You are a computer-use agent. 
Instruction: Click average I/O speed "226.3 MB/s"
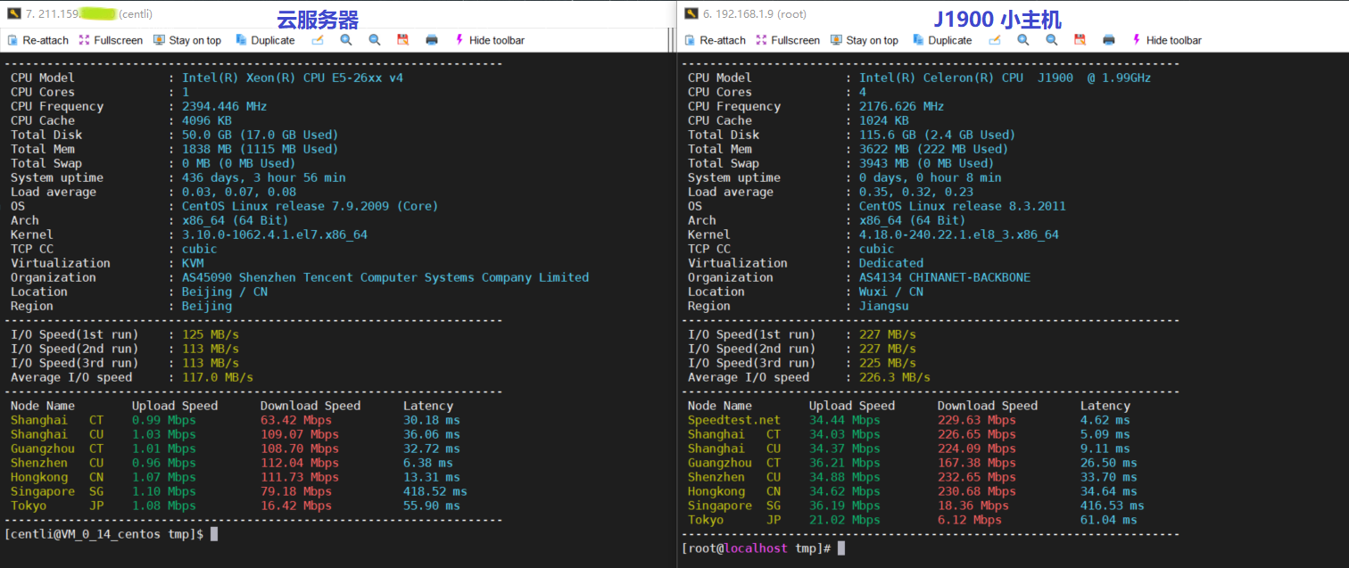pyautogui.click(x=895, y=377)
